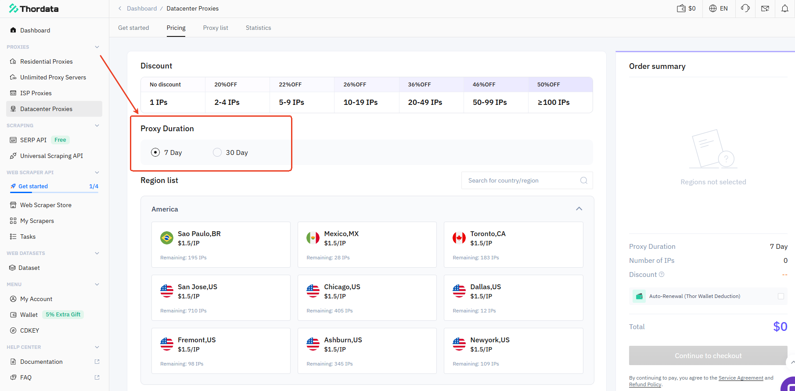Screen dimensions: 795x391
Task: Click the SERP API sidebar icon
Action: pos(13,140)
